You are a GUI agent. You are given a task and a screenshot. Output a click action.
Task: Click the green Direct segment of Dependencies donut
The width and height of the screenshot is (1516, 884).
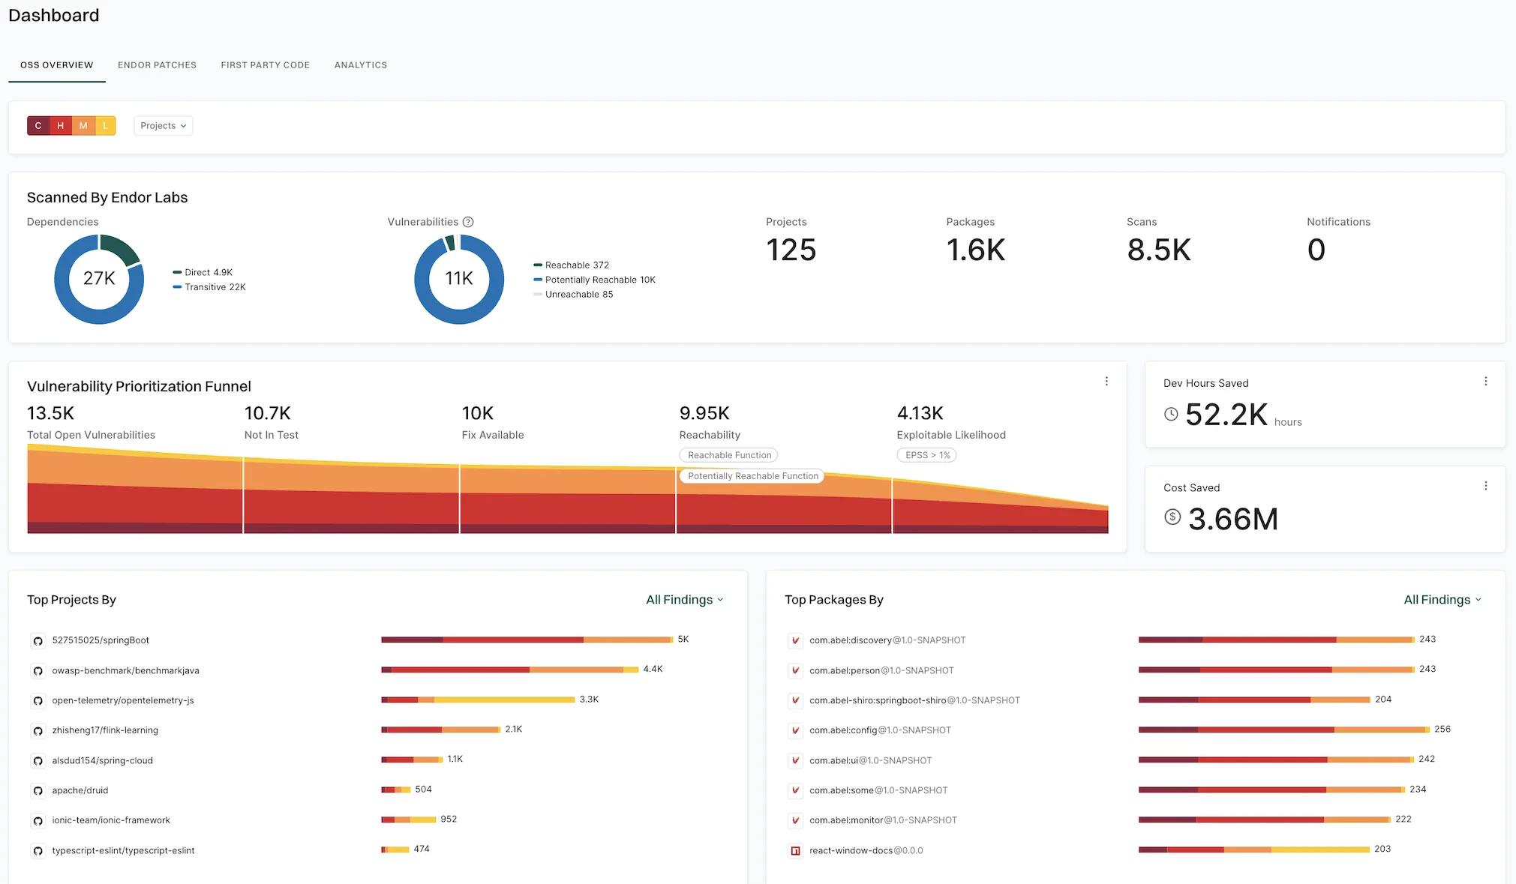pyautogui.click(x=120, y=247)
